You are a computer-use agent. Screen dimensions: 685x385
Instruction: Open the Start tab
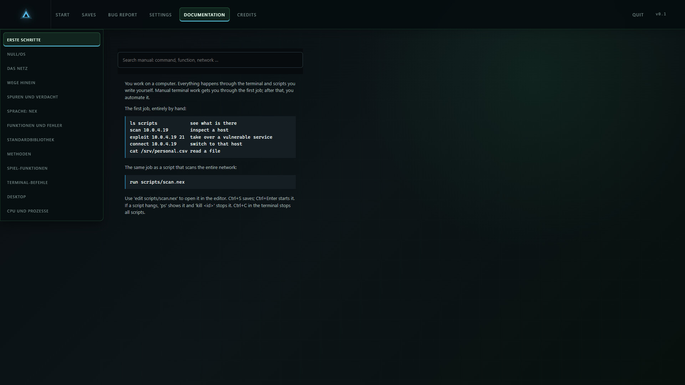(62, 15)
